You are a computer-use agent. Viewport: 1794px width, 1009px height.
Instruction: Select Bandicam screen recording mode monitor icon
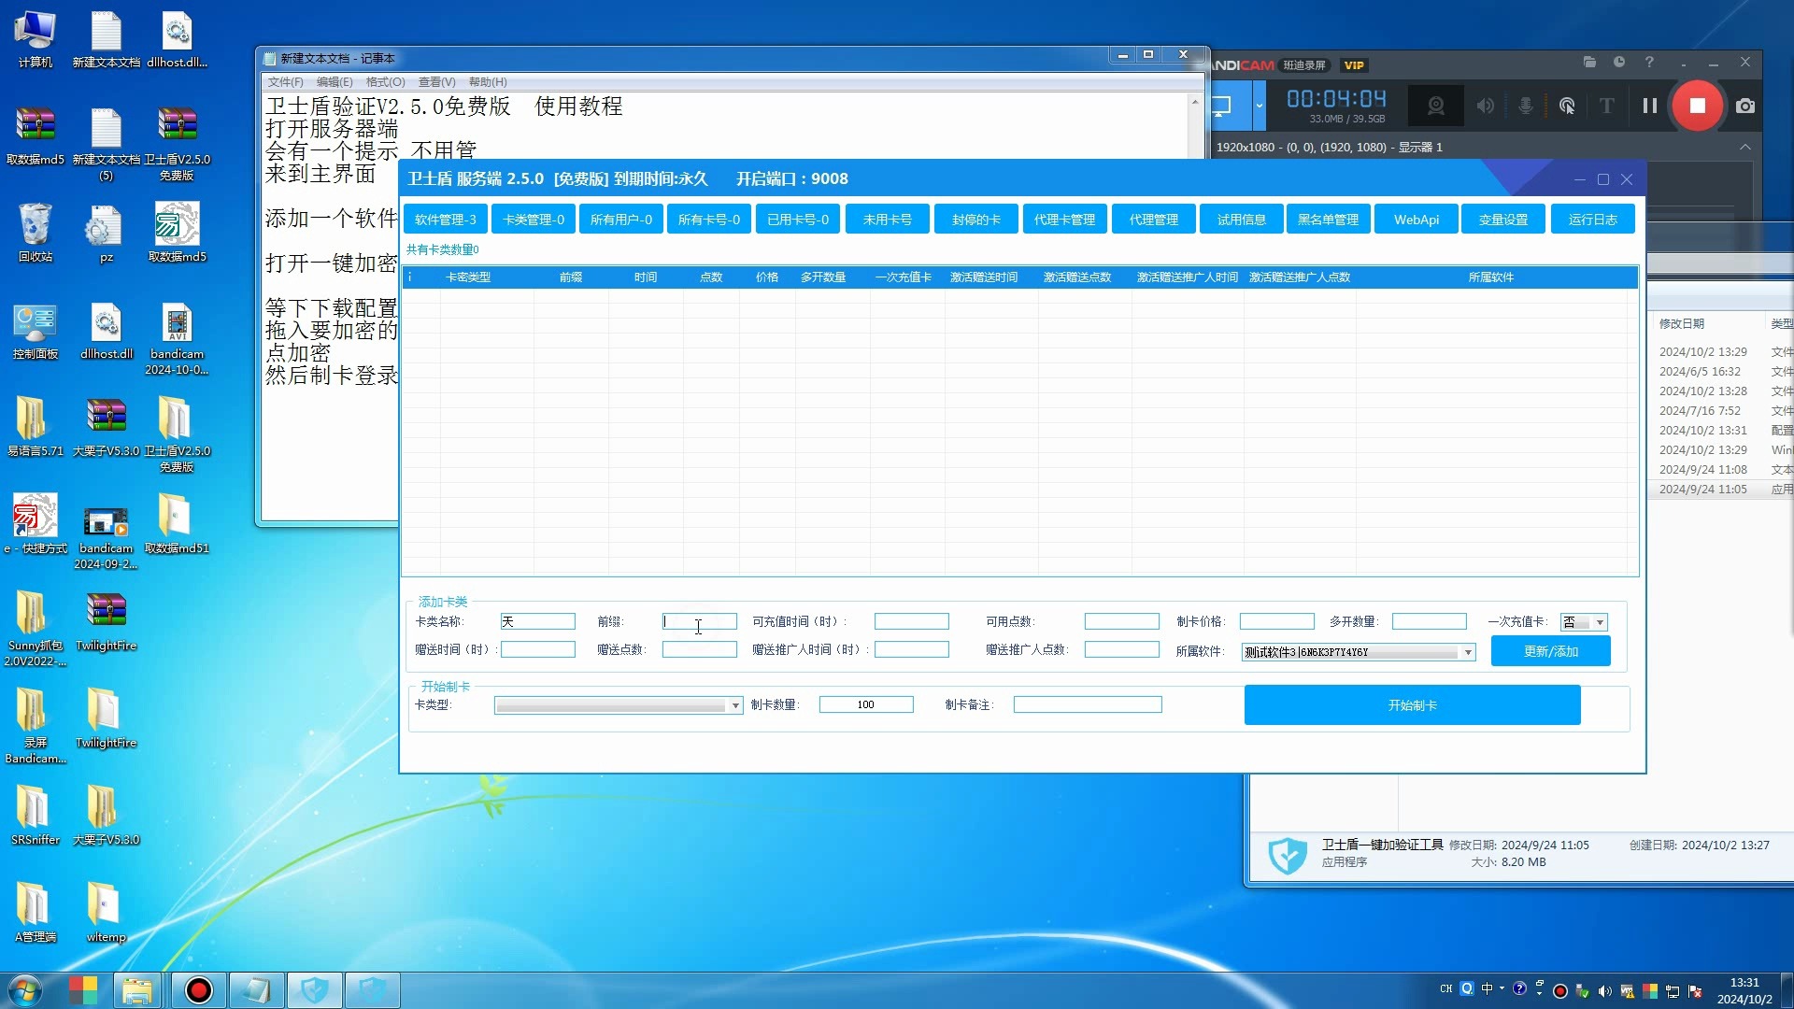[x=1222, y=106]
